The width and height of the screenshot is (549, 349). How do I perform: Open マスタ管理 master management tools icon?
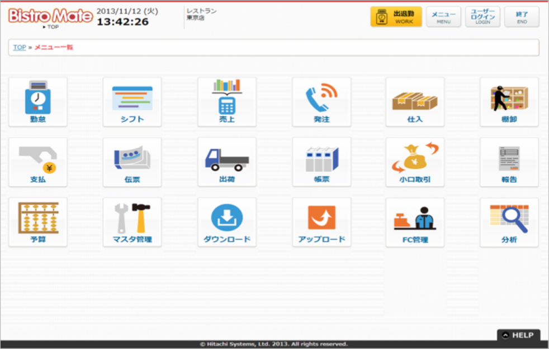coord(132,222)
